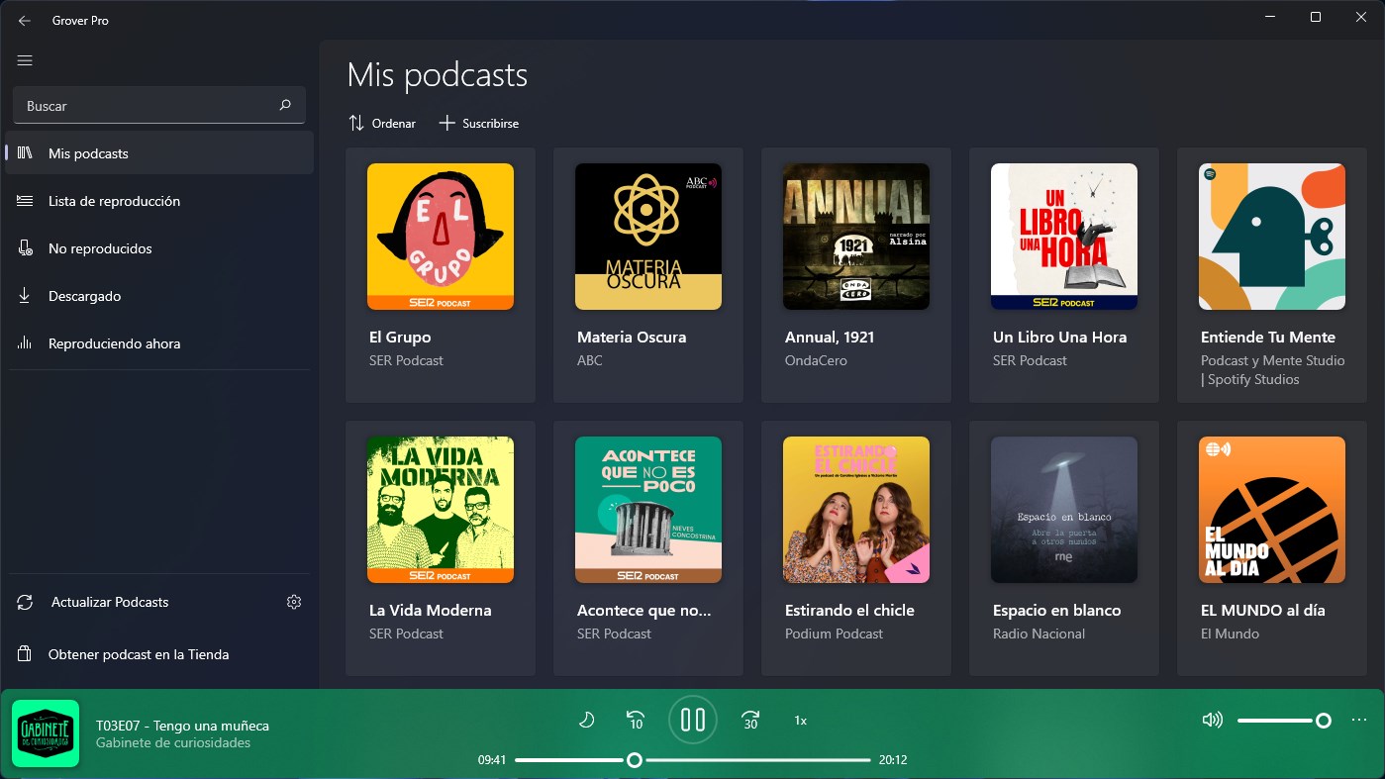
Task: Open settings gear next to Actualizar Podcasts
Action: (293, 602)
